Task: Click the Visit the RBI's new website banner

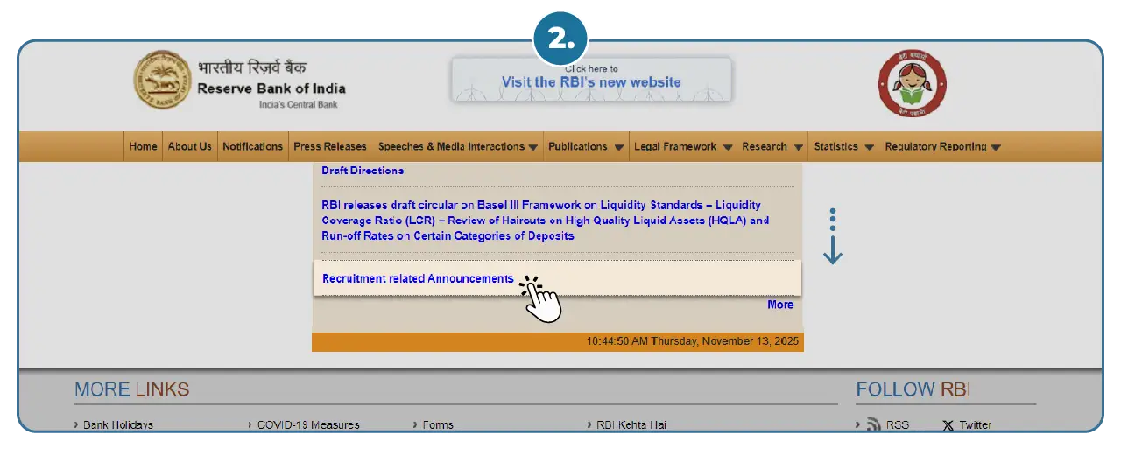Action: click(x=591, y=80)
